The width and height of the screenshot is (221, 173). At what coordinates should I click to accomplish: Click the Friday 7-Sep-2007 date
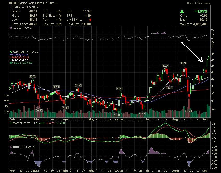tap(25, 7)
